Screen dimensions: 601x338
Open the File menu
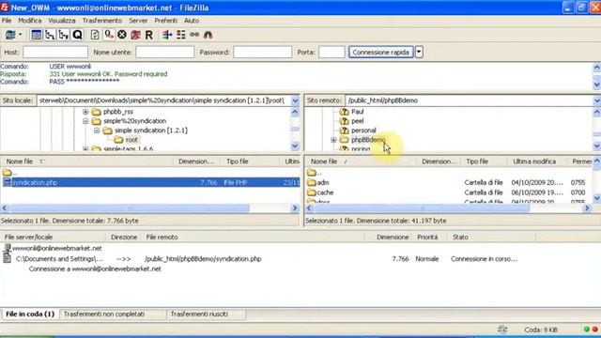pos(7,21)
